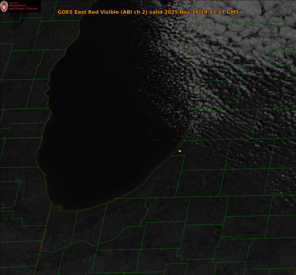Open the Atmospheric and Oceanic Sciences link
The image size is (296, 275).
[23, 7]
